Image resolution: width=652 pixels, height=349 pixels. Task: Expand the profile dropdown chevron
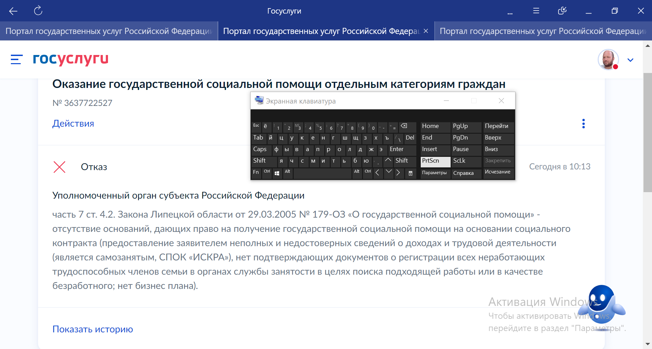coord(631,60)
